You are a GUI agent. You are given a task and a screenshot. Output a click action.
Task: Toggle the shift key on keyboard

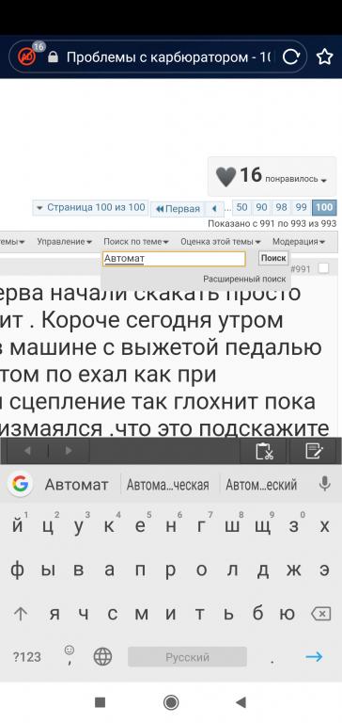point(21,614)
